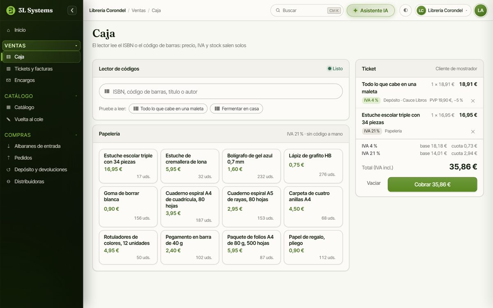Open Vuelta al cole

[x=41, y=119]
